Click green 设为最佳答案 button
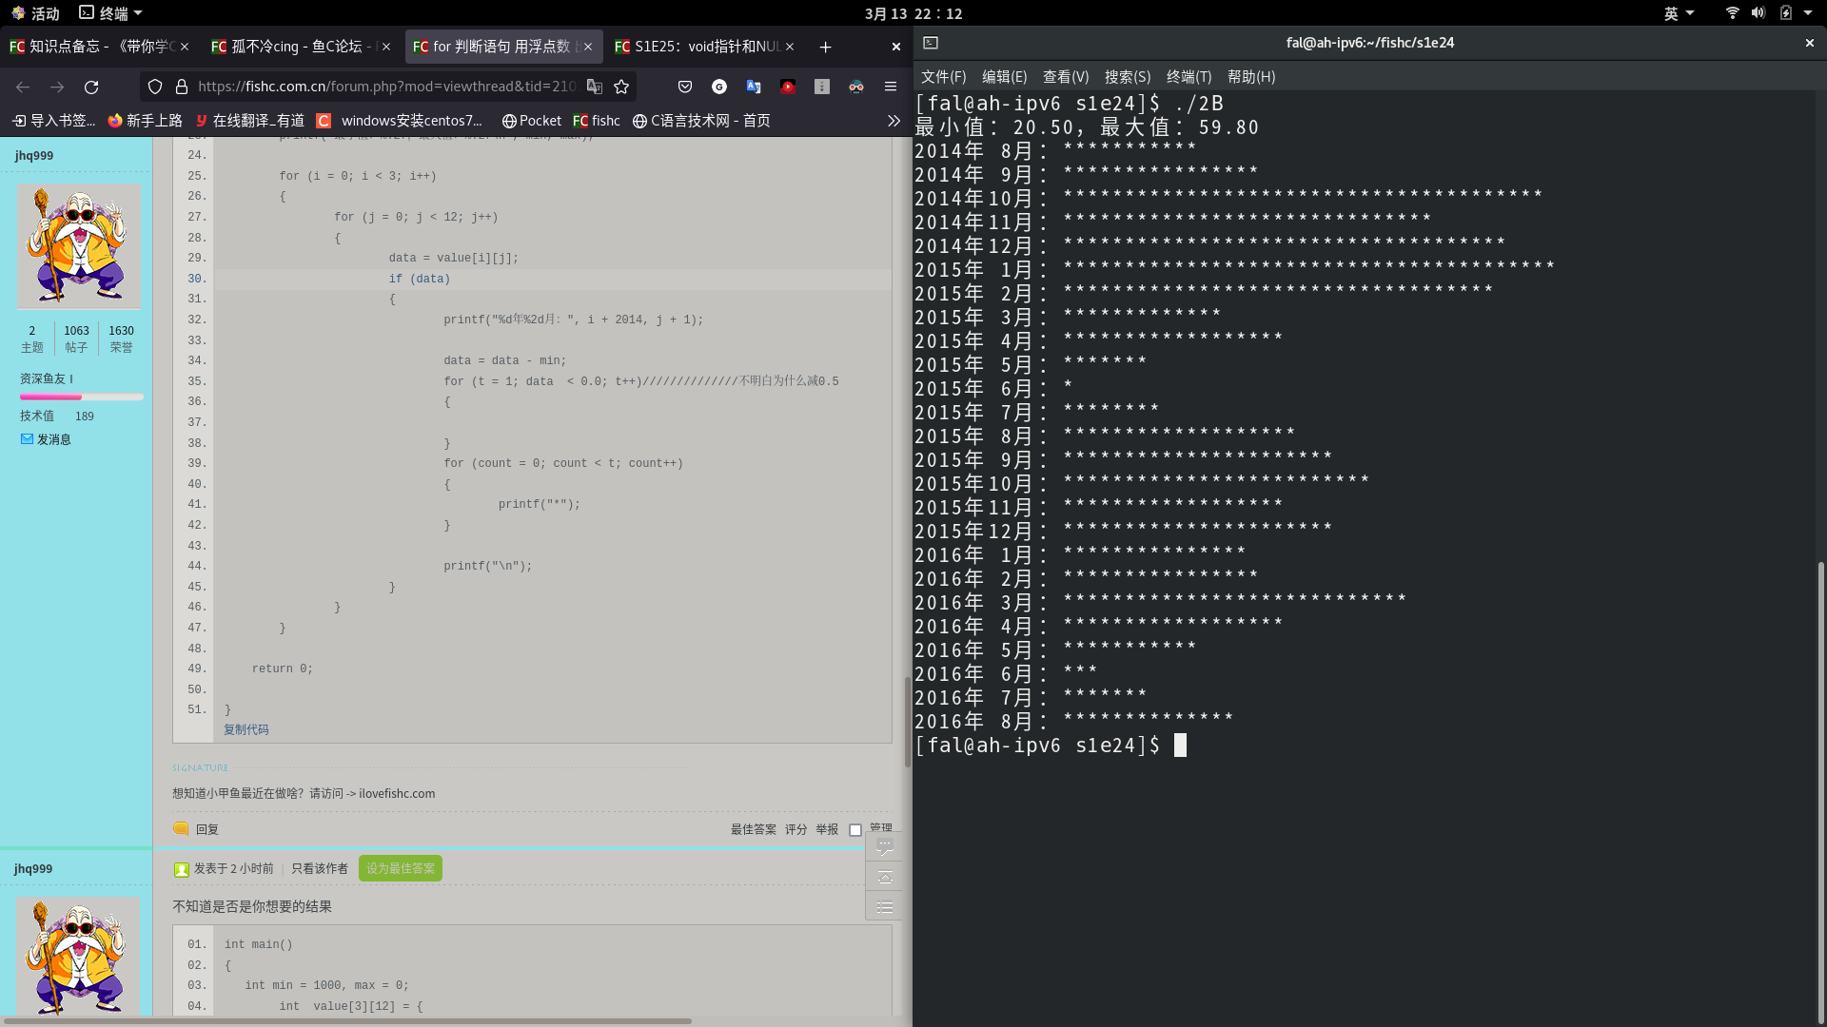The image size is (1827, 1027). (401, 868)
